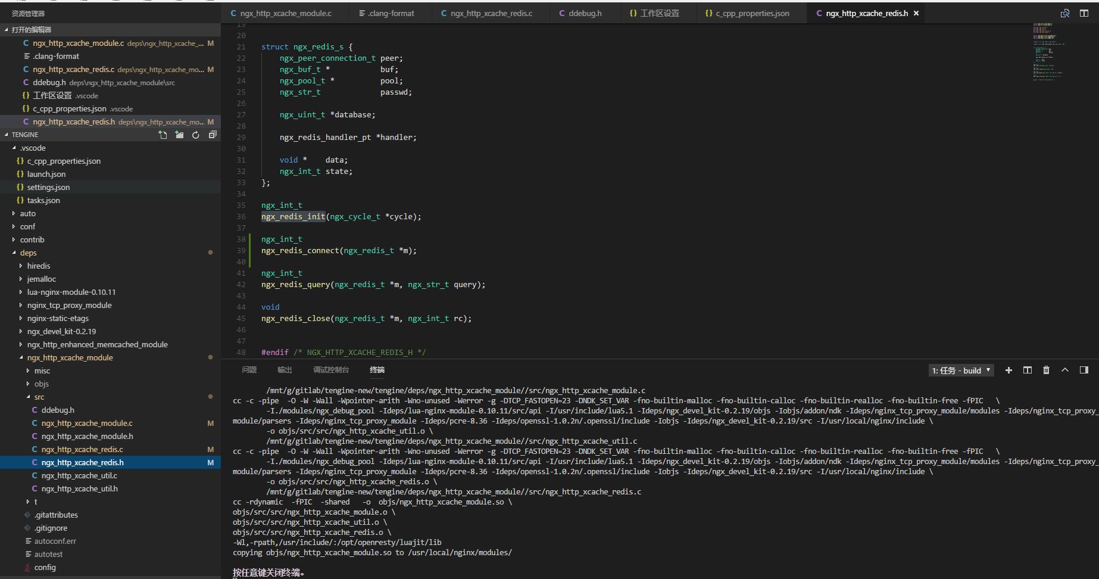Image resolution: width=1099 pixels, height=579 pixels.
Task: Maximize the panel with the chevron icon
Action: [x=1065, y=370]
